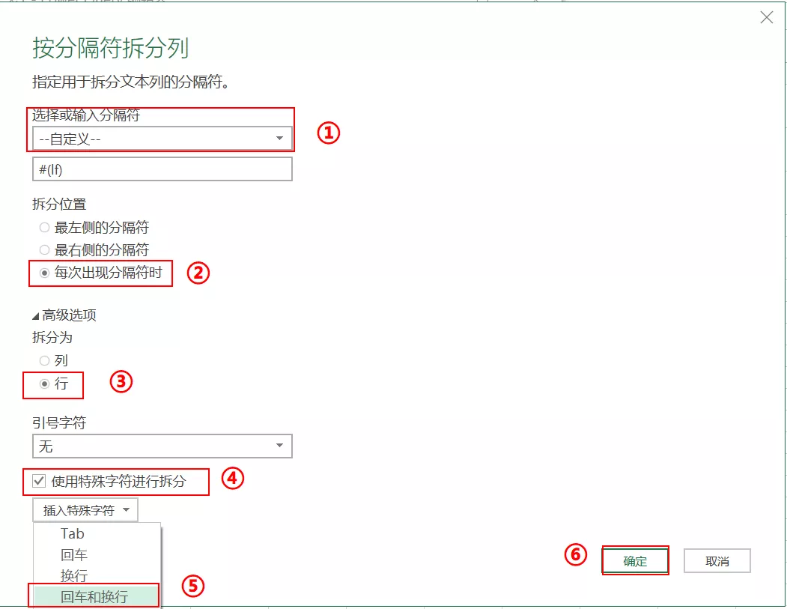Choose 列 under 拆分为
The image size is (787, 609).
(x=44, y=360)
